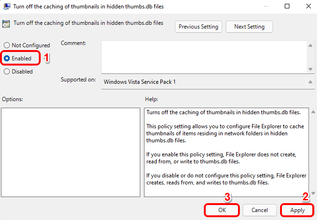Click in the Comment text box

coord(203,57)
